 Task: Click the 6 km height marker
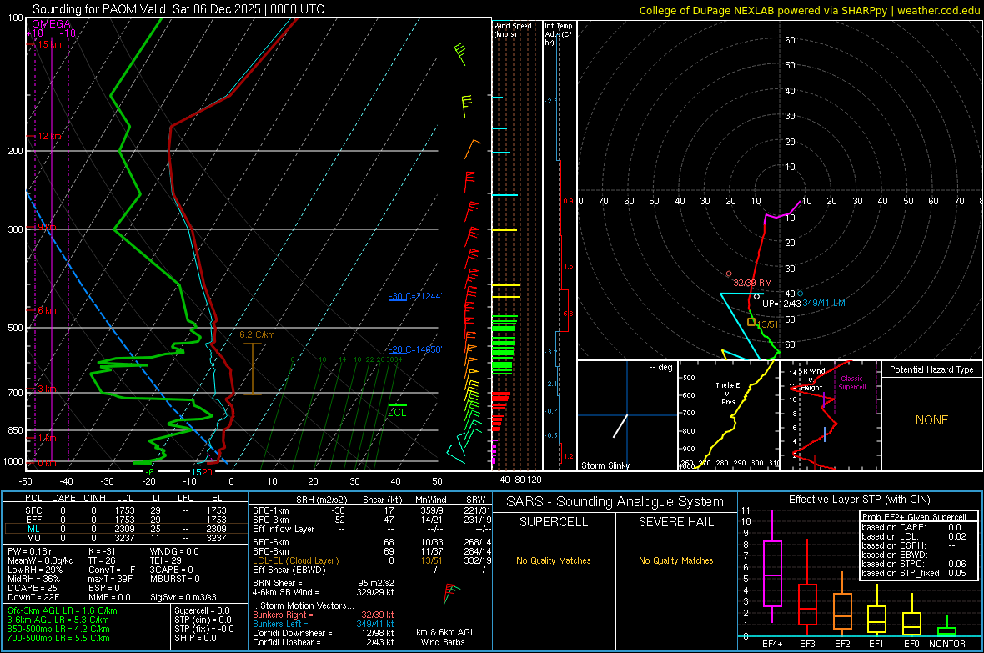point(47,310)
